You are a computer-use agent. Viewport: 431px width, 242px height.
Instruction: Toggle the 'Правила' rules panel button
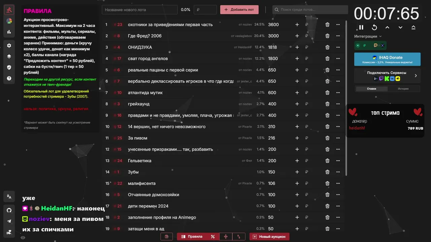pos(192,237)
